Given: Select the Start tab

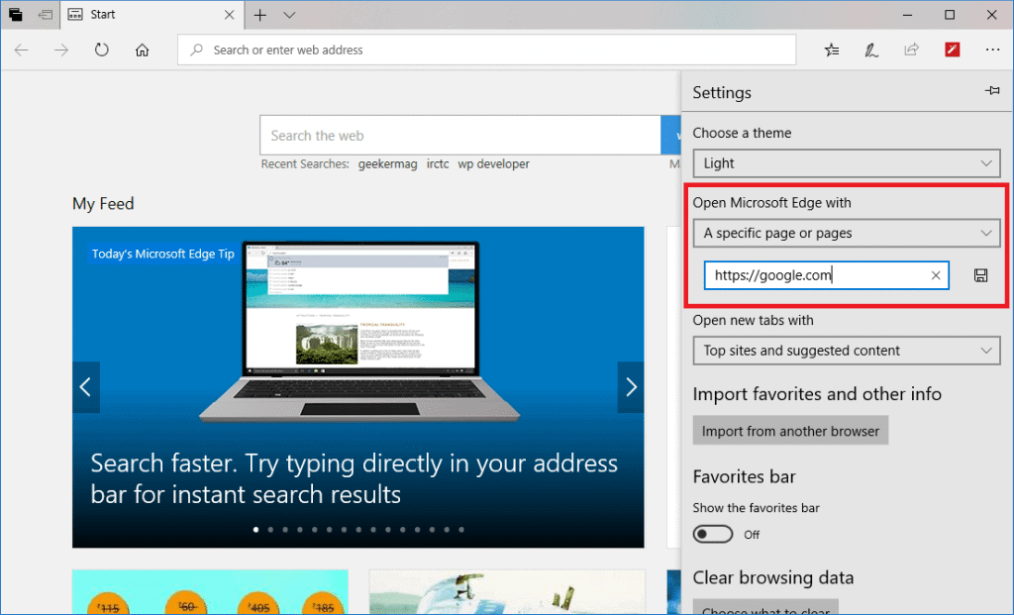Looking at the screenshot, I should pyautogui.click(x=152, y=15).
